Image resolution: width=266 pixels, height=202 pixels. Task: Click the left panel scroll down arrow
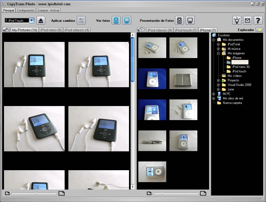pyautogui.click(x=133, y=187)
